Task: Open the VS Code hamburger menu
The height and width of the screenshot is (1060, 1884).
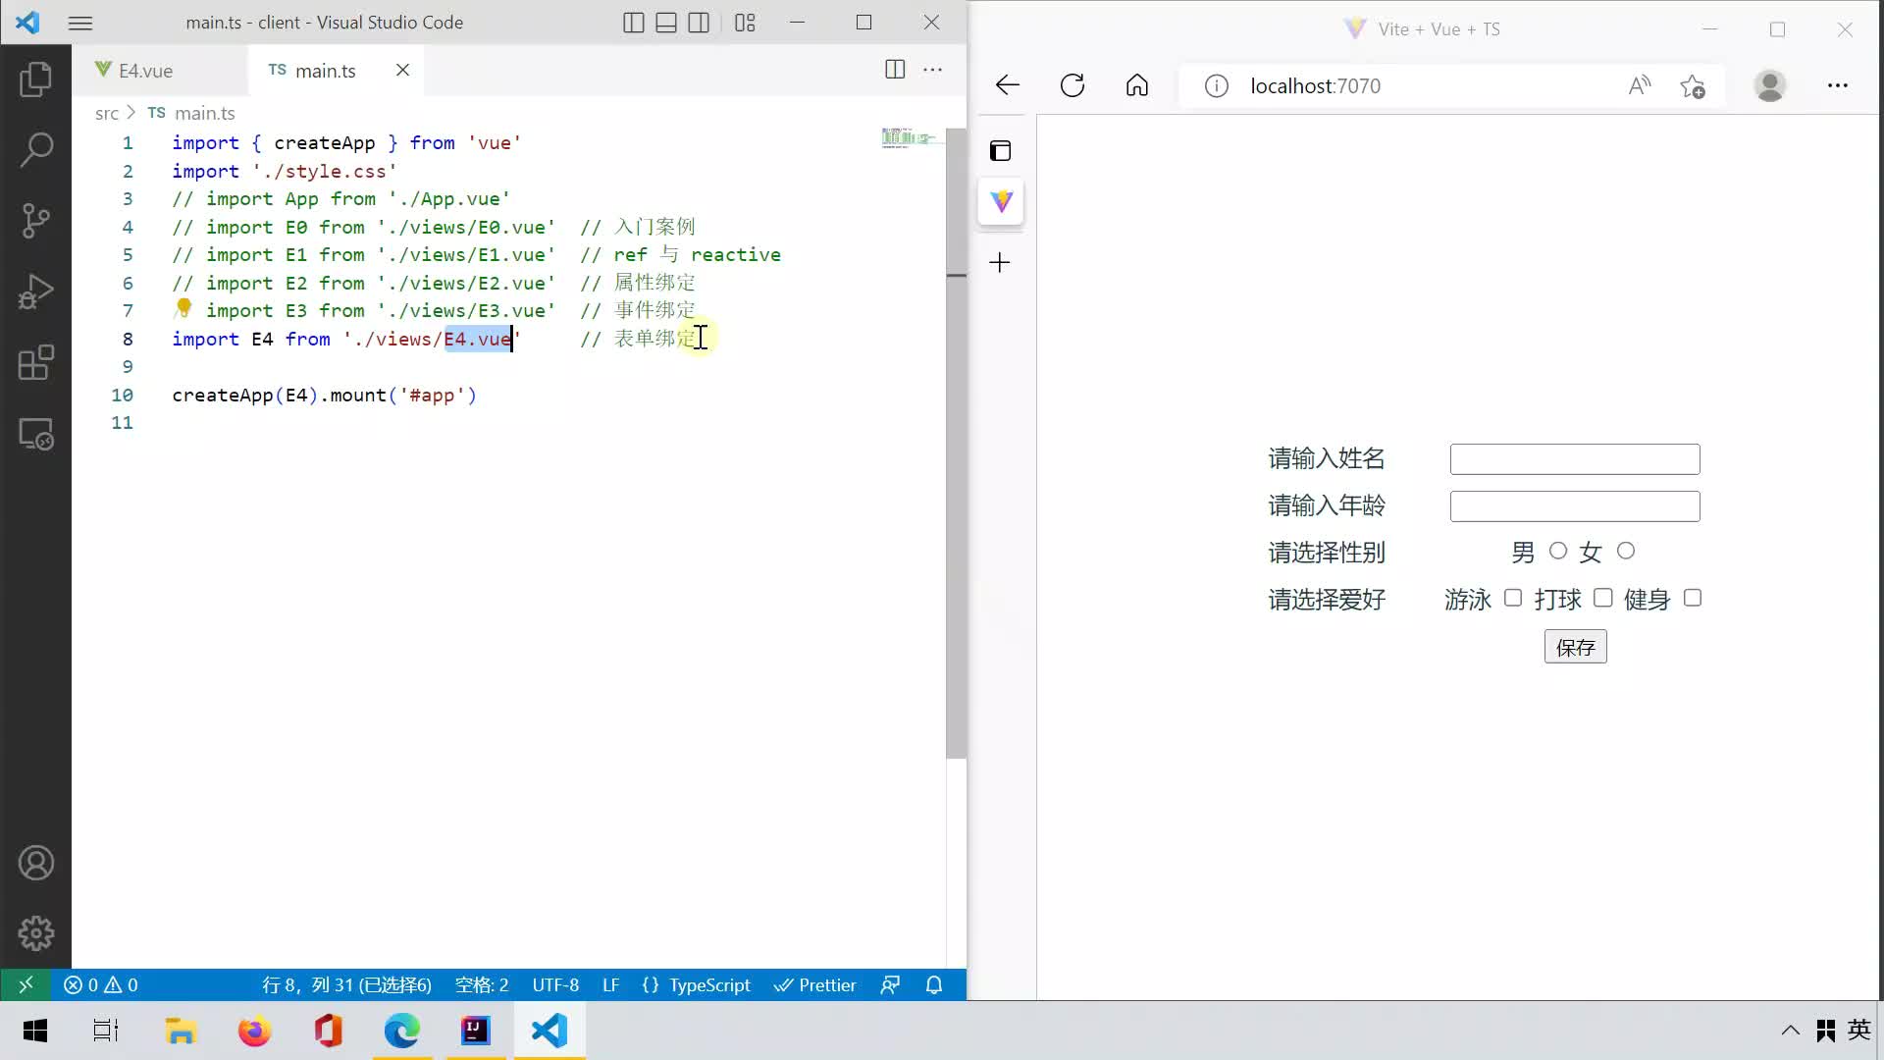Action: tap(80, 23)
